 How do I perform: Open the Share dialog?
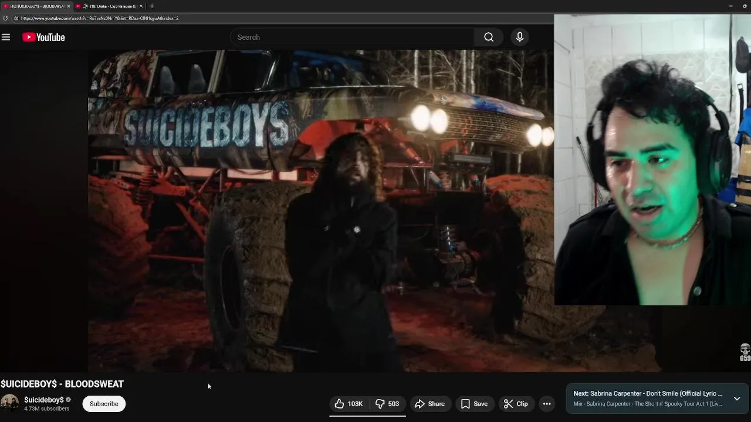[x=429, y=404]
